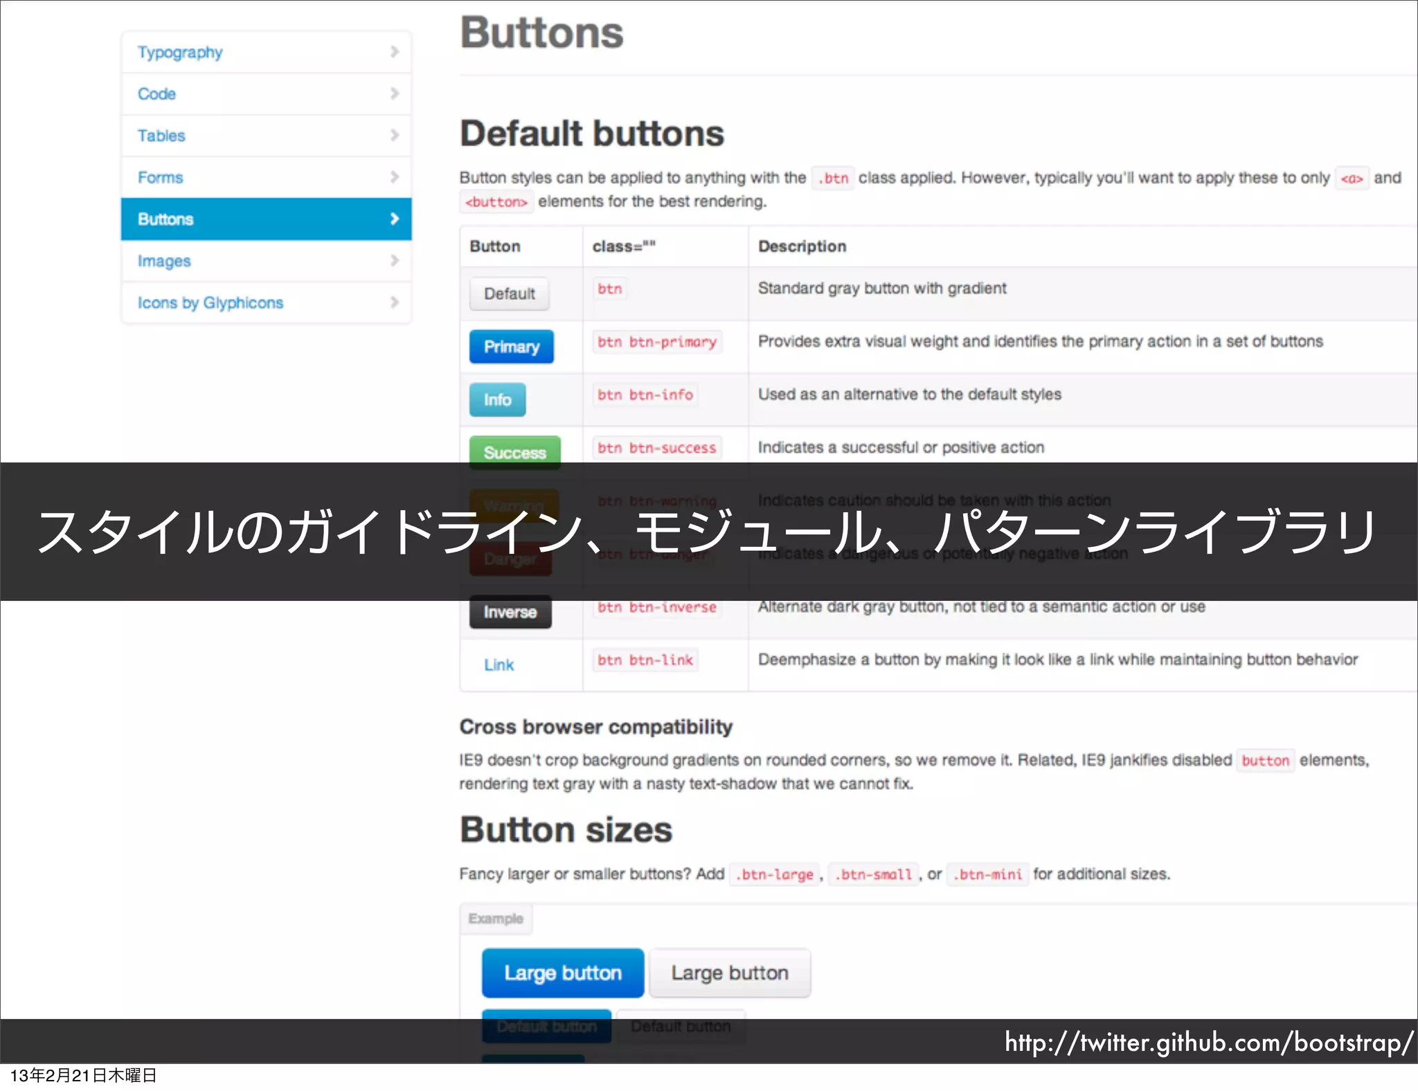1418x1091 pixels.
Task: Click chevron beside Forms entry
Action: 395,177
